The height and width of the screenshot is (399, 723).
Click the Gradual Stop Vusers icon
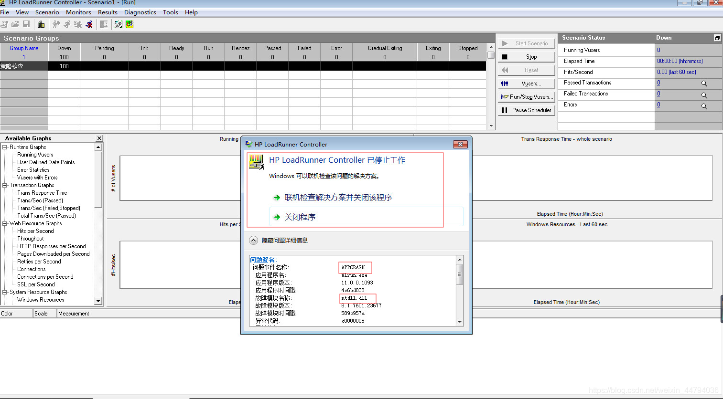[x=78, y=24]
